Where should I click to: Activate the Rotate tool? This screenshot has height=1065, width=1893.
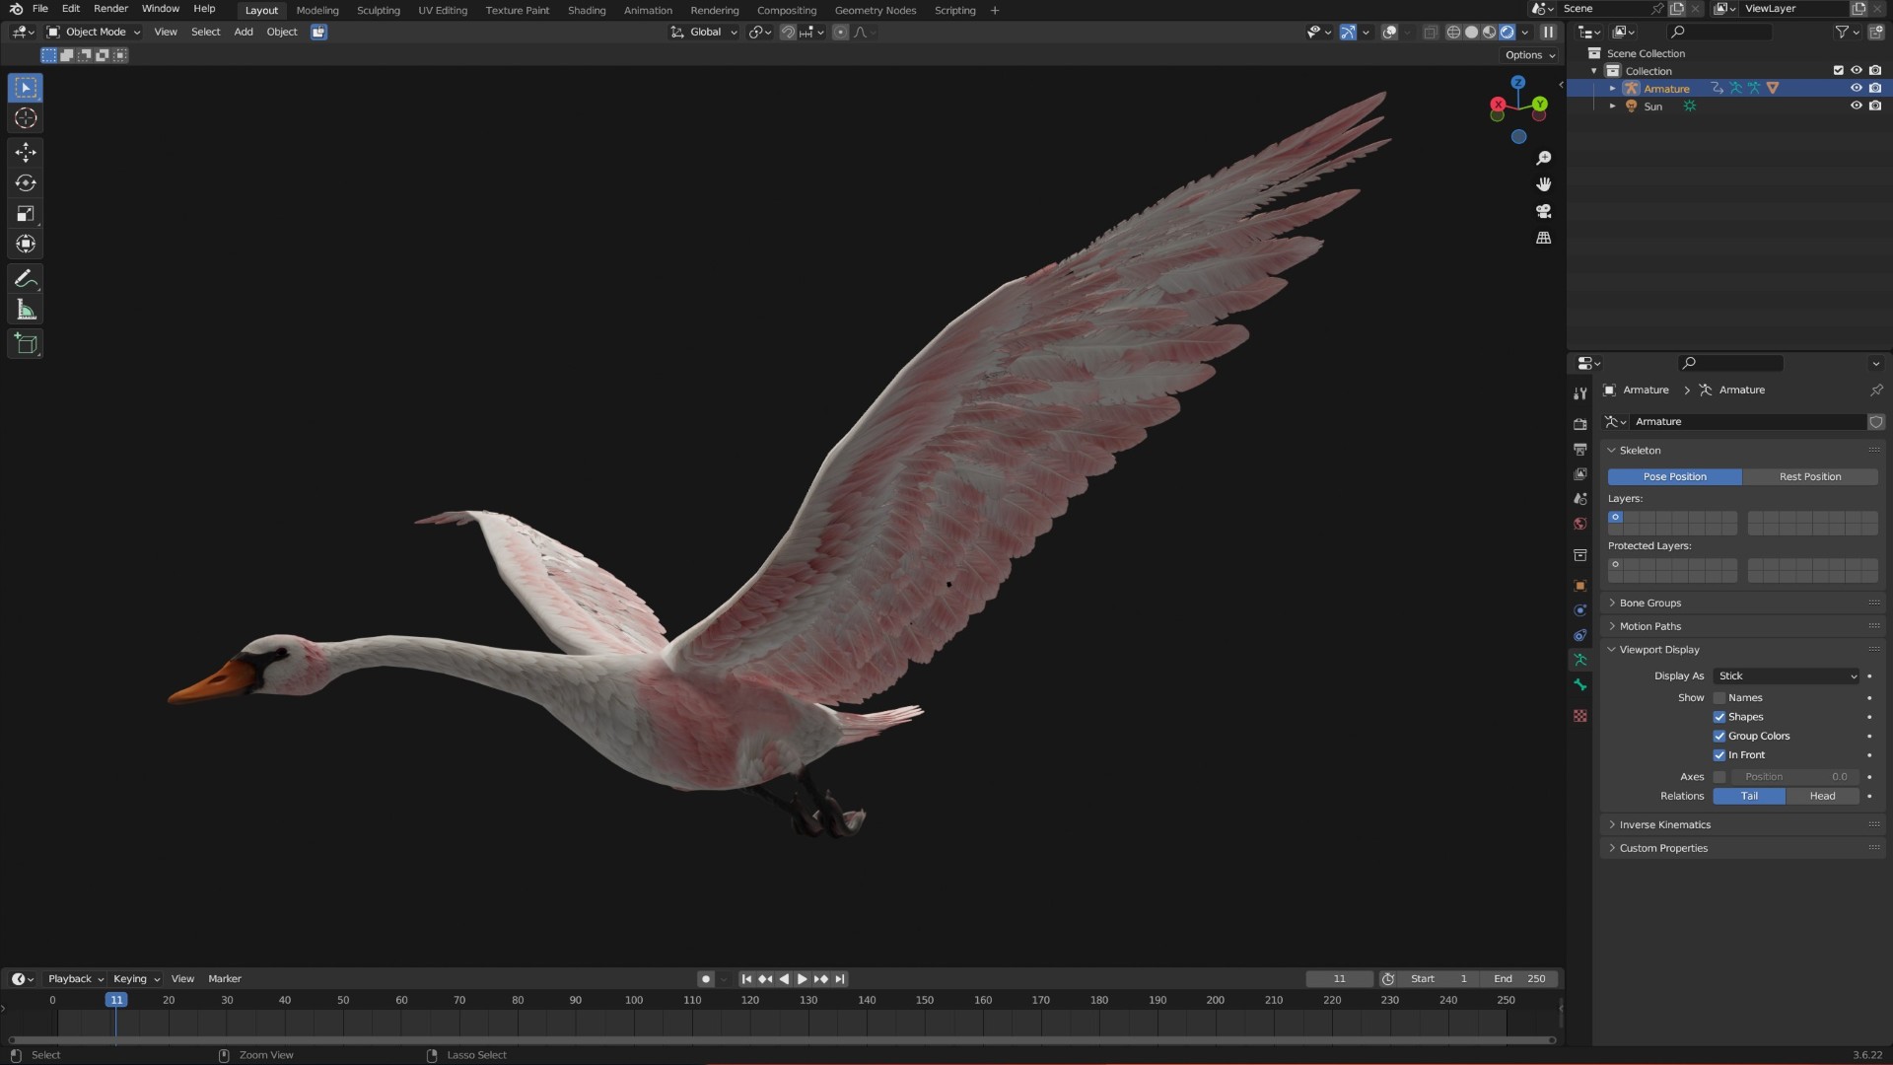click(26, 183)
